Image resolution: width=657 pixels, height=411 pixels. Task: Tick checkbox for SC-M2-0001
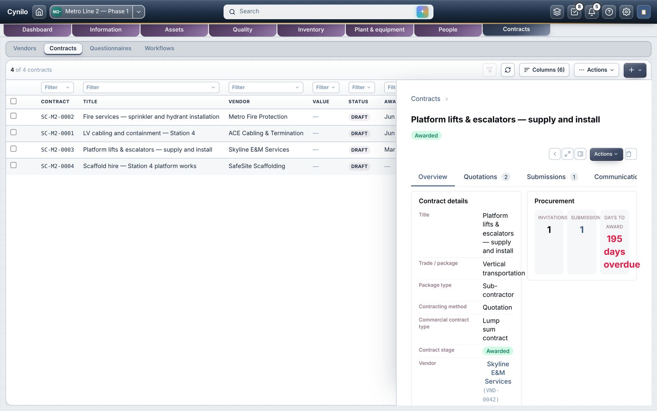(14, 132)
